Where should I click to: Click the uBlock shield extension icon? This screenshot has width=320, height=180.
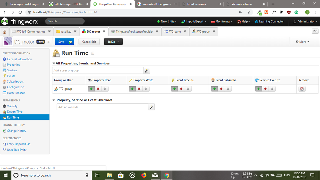(289, 12)
